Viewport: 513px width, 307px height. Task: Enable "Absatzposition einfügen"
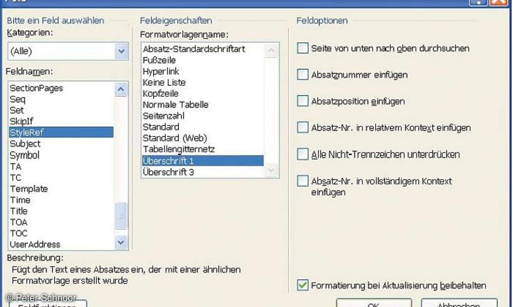pos(302,101)
